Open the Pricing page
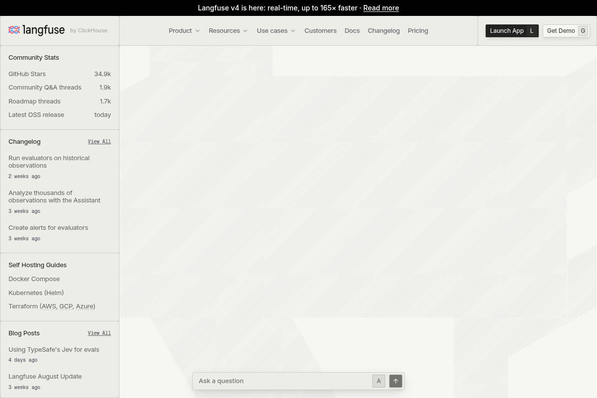 click(418, 31)
